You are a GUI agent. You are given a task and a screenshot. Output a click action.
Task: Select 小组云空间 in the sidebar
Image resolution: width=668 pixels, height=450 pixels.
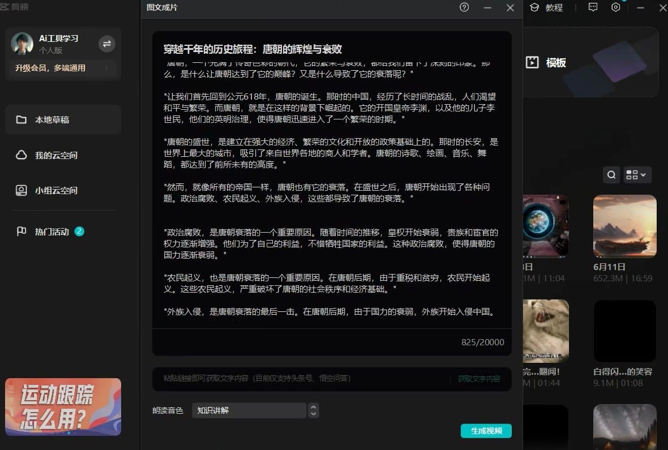51,190
